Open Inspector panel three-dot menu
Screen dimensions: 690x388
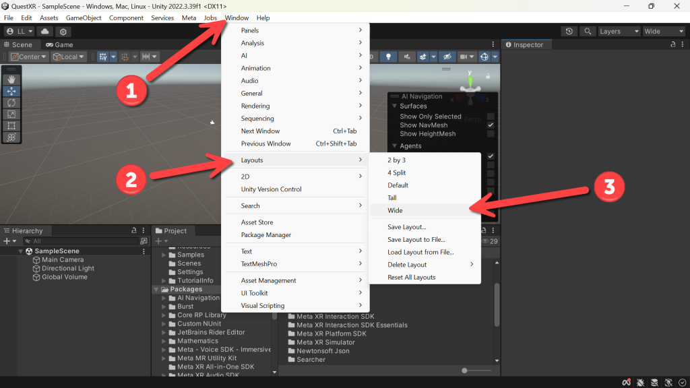[683, 44]
